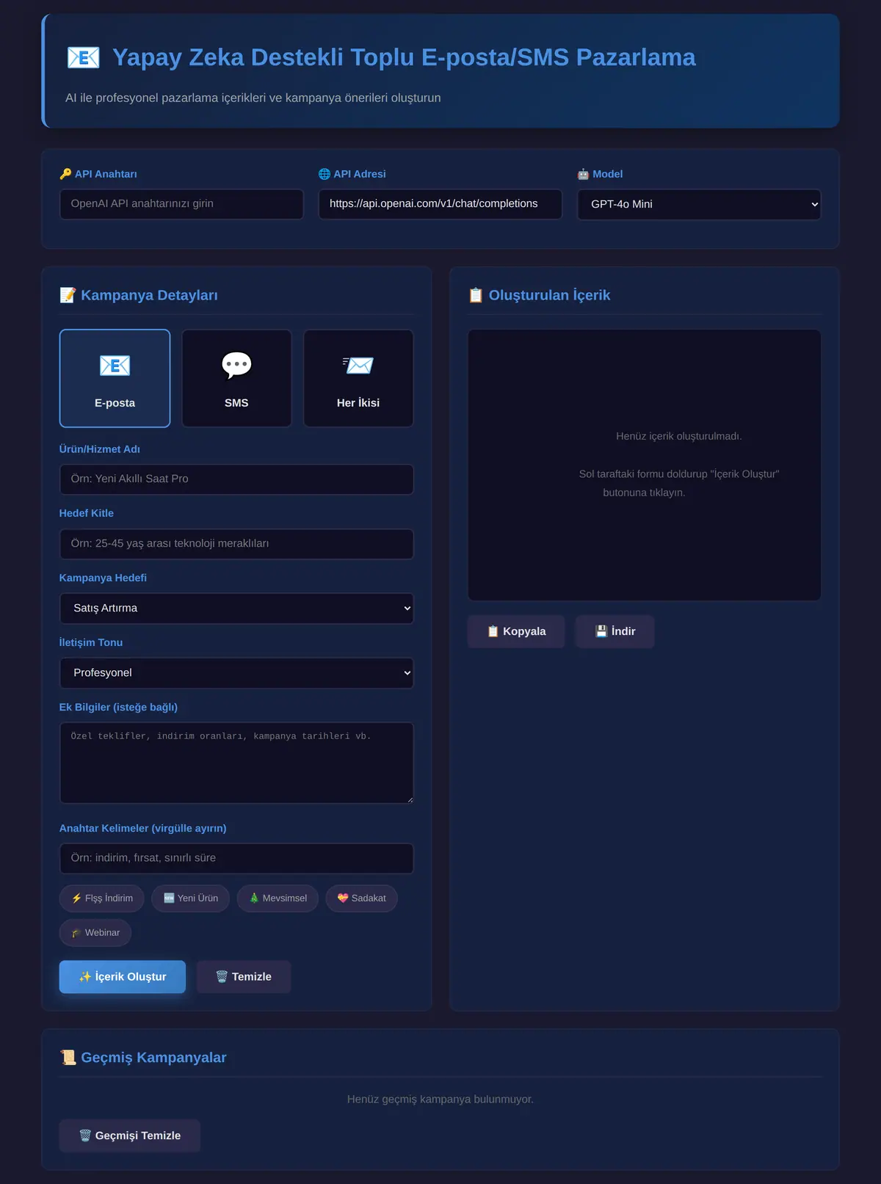881x1184 pixels.
Task: Click the generated content output box
Action: 645,465
